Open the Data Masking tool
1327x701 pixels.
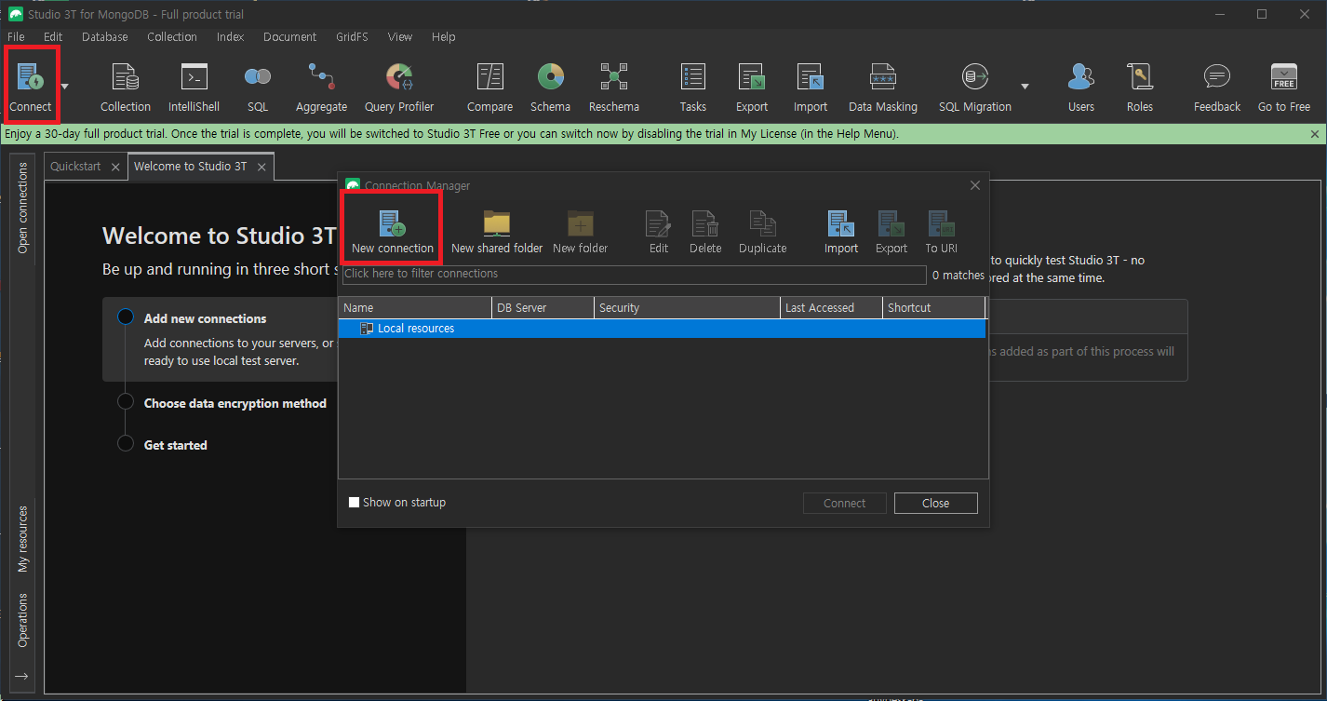click(883, 88)
